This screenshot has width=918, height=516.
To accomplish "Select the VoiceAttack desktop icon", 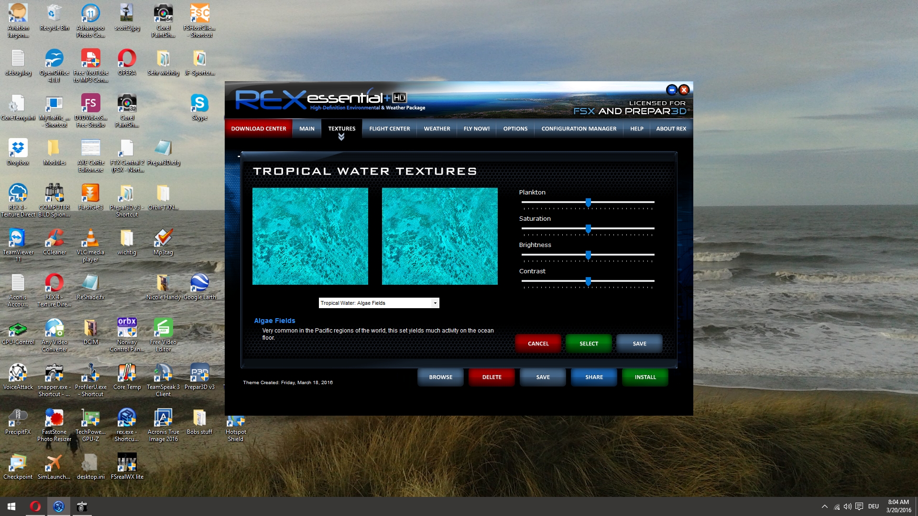I will 18,377.
